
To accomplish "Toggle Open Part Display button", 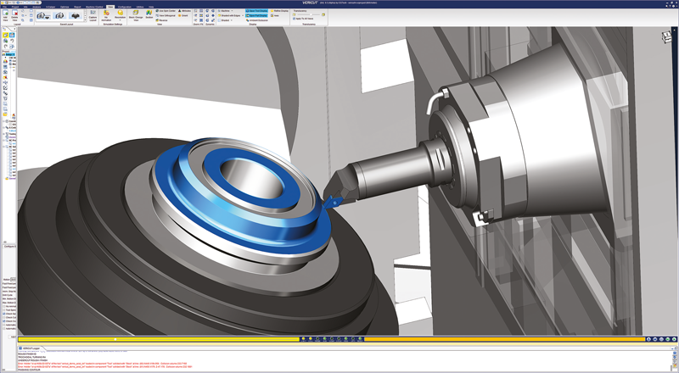I will click(256, 15).
